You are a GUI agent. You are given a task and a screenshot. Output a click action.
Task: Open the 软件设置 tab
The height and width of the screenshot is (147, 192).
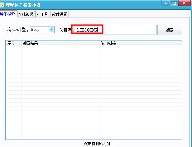60,14
